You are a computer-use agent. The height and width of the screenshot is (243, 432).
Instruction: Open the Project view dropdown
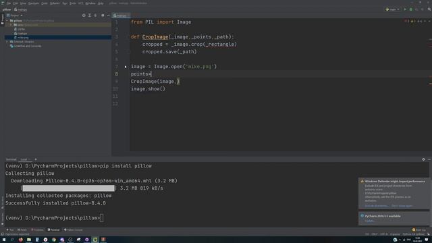point(15,16)
